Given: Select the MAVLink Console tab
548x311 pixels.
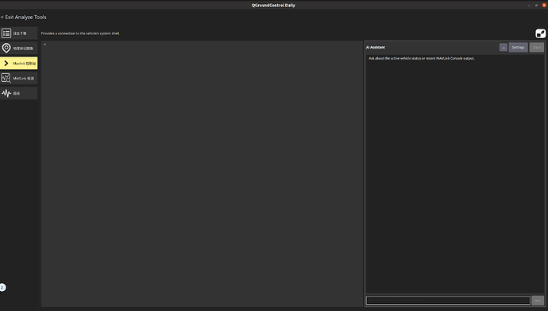Looking at the screenshot, I should point(19,64).
